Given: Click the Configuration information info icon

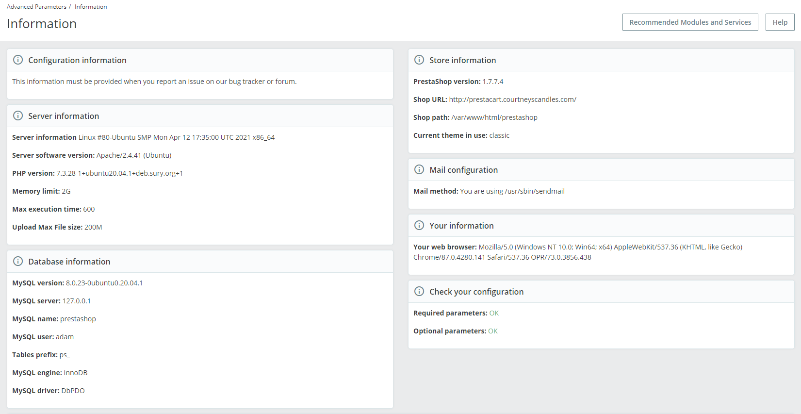Looking at the screenshot, I should coord(18,60).
